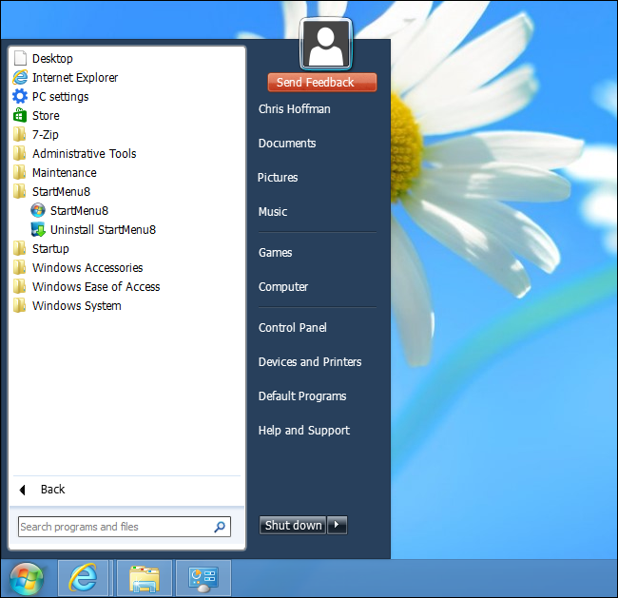Select the Internet Explorer entry label
Image resolution: width=618 pixels, height=598 pixels.
[x=75, y=78]
